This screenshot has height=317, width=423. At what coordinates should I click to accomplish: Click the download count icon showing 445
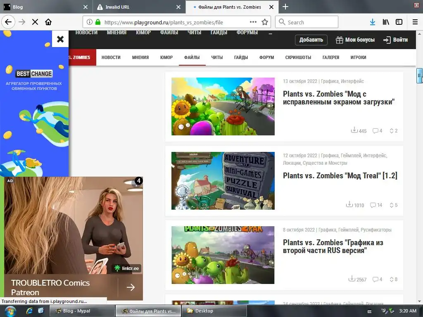pyautogui.click(x=354, y=130)
